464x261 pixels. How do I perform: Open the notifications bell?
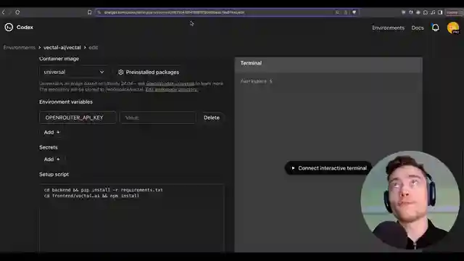[x=435, y=28]
